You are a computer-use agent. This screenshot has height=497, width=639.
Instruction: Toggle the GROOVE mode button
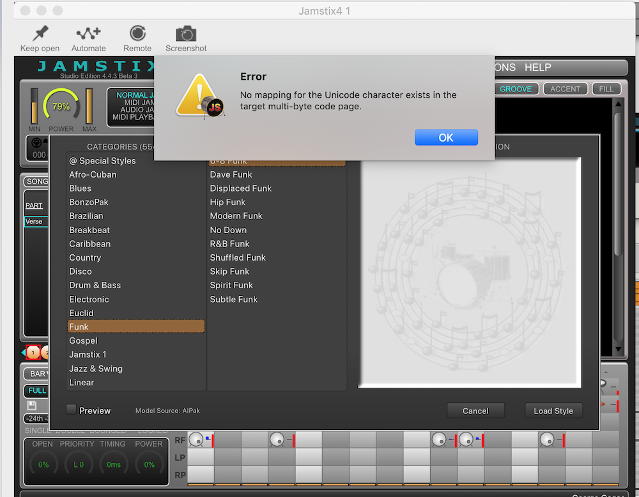[515, 89]
